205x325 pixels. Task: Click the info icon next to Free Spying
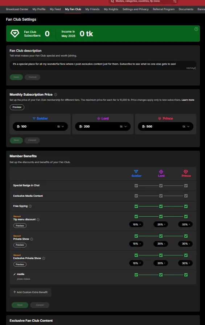coord(30,206)
